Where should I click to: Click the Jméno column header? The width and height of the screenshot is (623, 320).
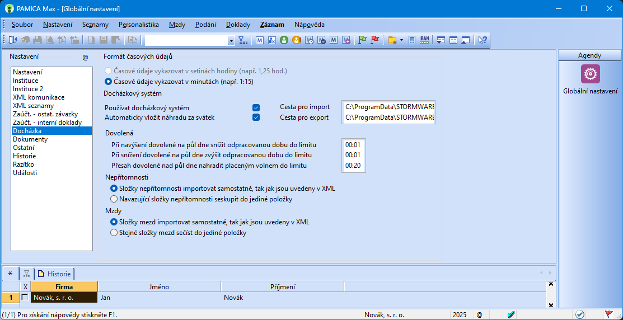pyautogui.click(x=160, y=286)
